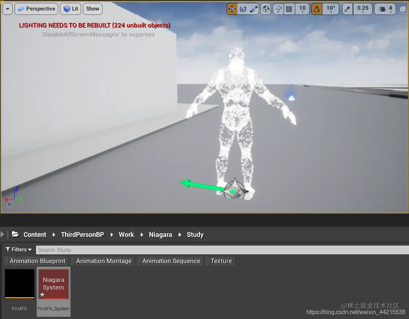Maximize or restore the viewport
The height and width of the screenshot is (319, 409).
click(402, 9)
